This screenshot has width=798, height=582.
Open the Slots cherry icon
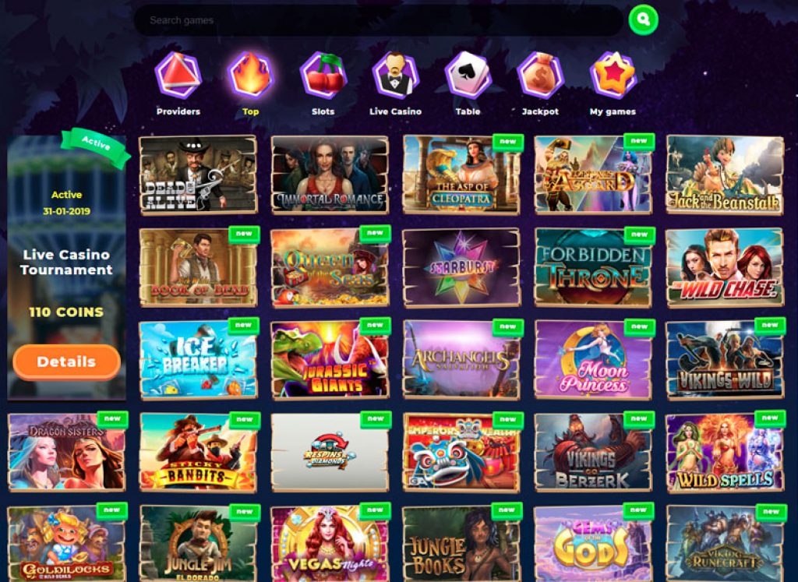pyautogui.click(x=323, y=76)
